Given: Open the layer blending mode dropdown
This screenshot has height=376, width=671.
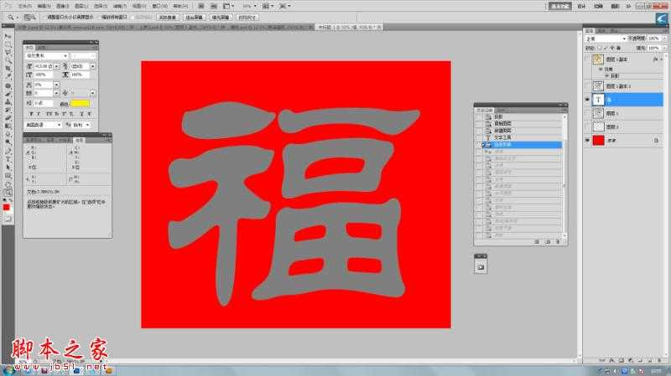Looking at the screenshot, I should click(x=606, y=39).
